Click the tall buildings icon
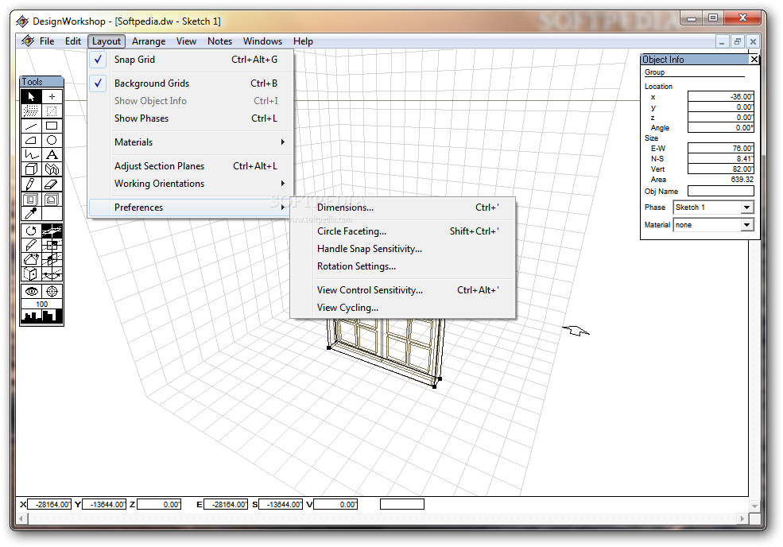This screenshot has height=547, width=783. click(x=52, y=315)
